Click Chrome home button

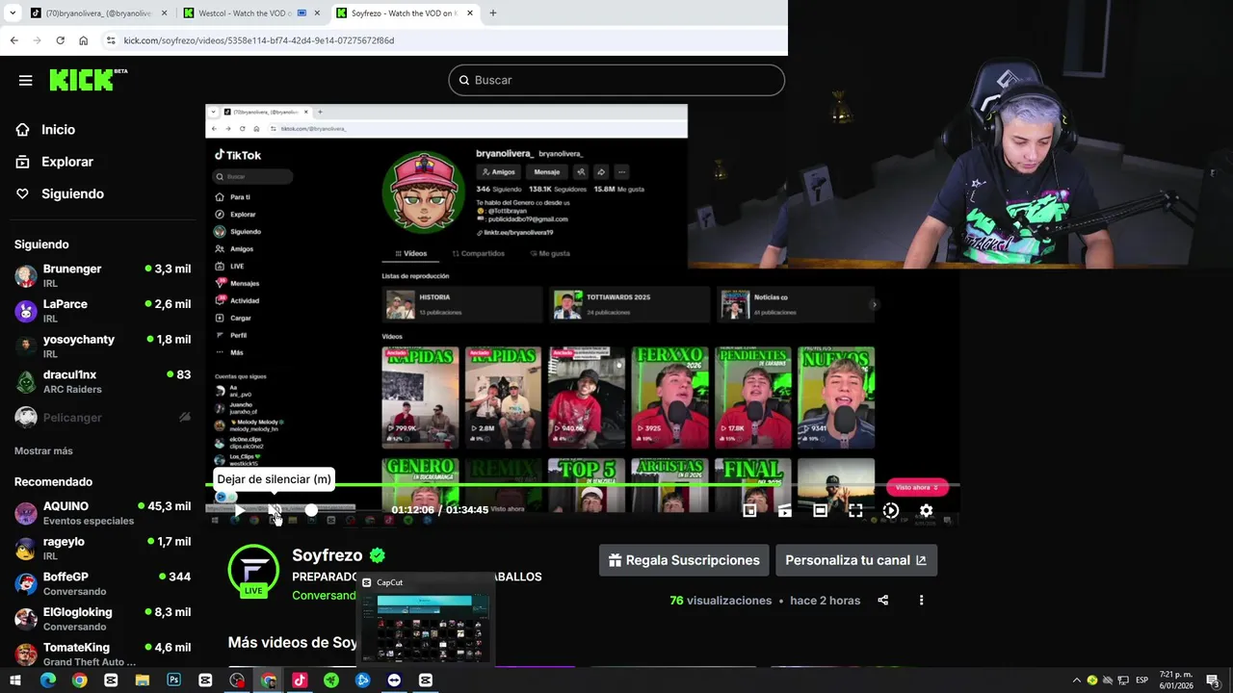pyautogui.click(x=84, y=40)
